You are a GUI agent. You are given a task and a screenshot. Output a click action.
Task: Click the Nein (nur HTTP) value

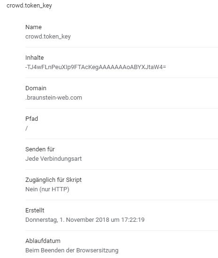47,189
